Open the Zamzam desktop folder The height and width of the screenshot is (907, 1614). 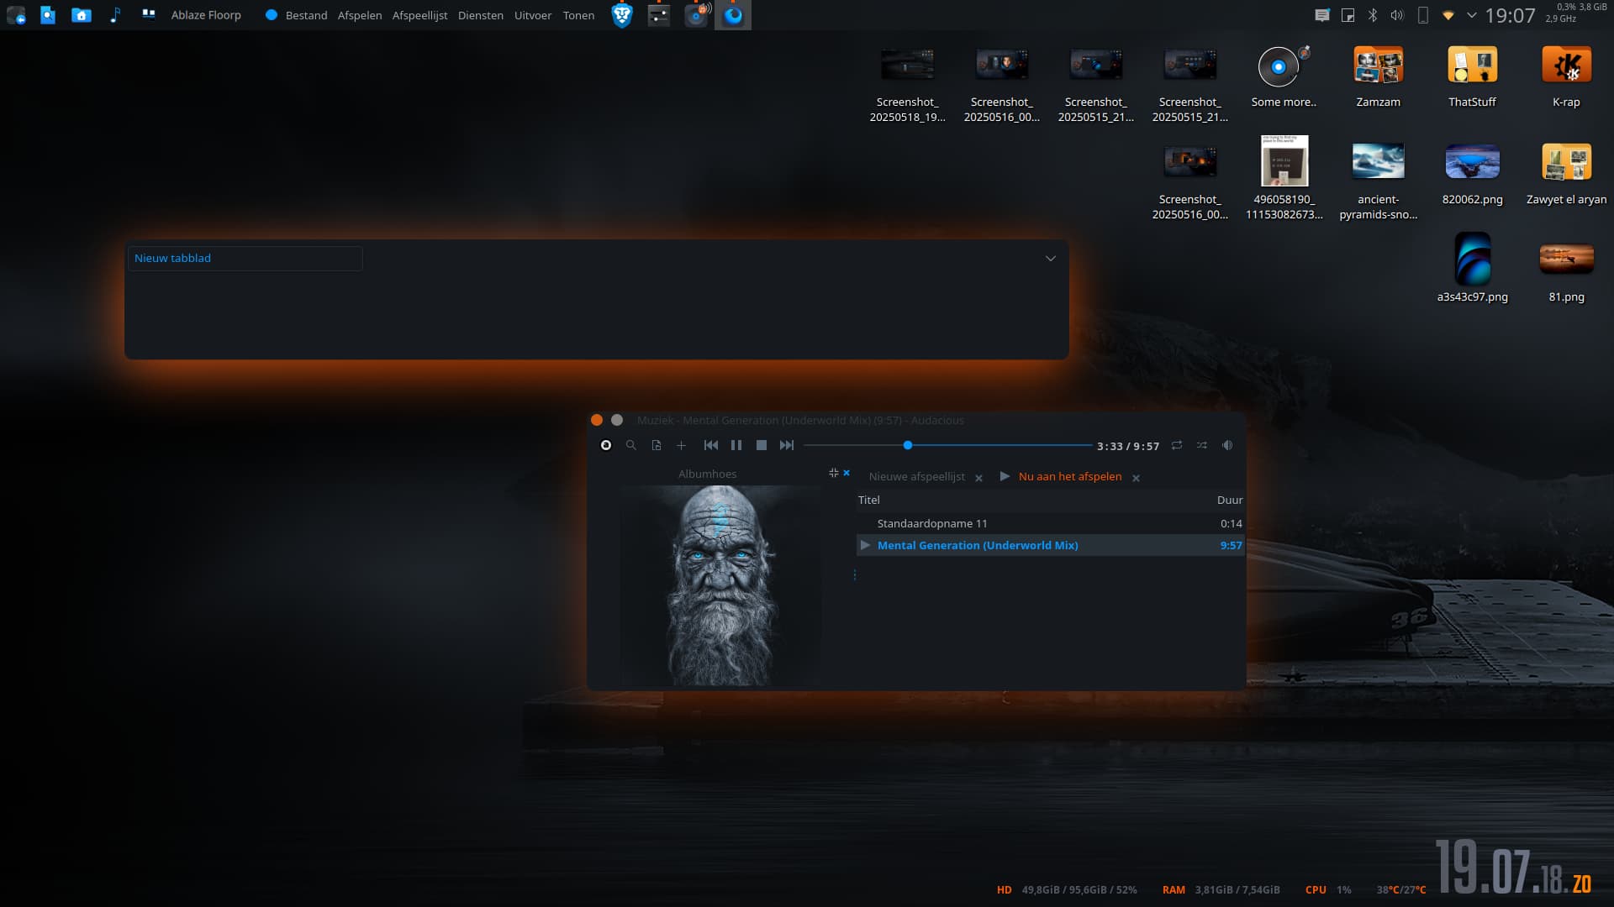[1378, 78]
